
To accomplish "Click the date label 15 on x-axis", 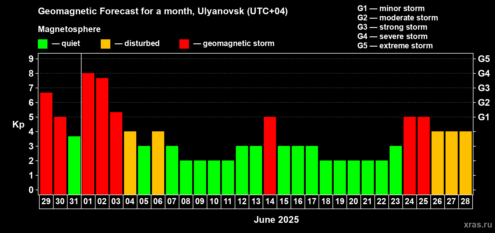I will click(284, 202).
